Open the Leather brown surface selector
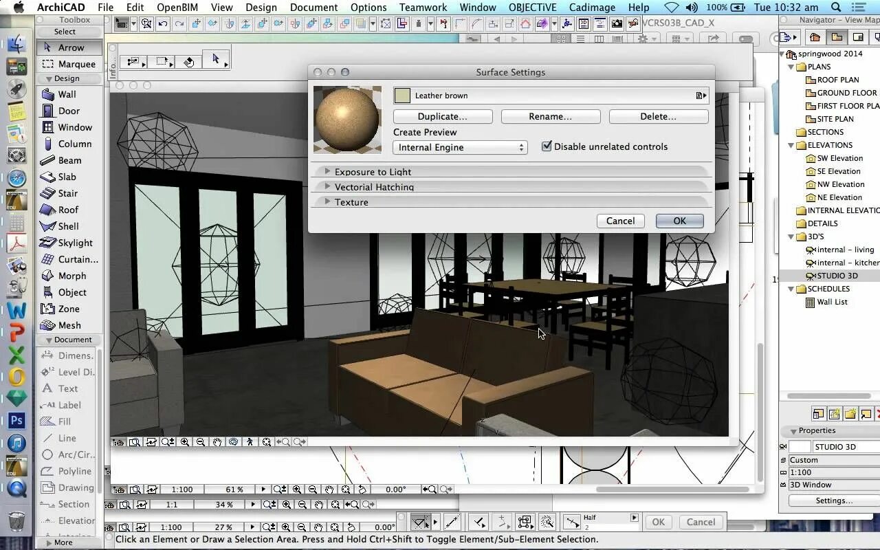 coord(551,96)
